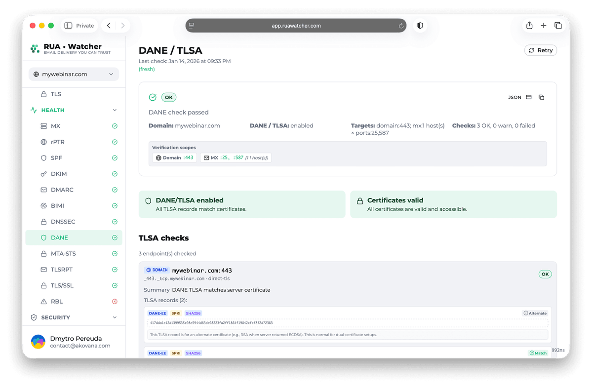Click the MX :25, :587 scope chip
592x388 pixels.
236,158
